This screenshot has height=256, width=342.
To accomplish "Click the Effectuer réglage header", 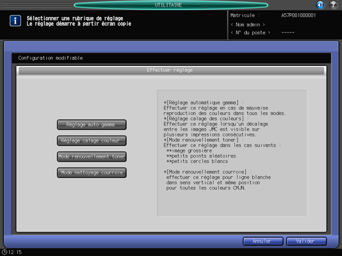I will point(171,71).
